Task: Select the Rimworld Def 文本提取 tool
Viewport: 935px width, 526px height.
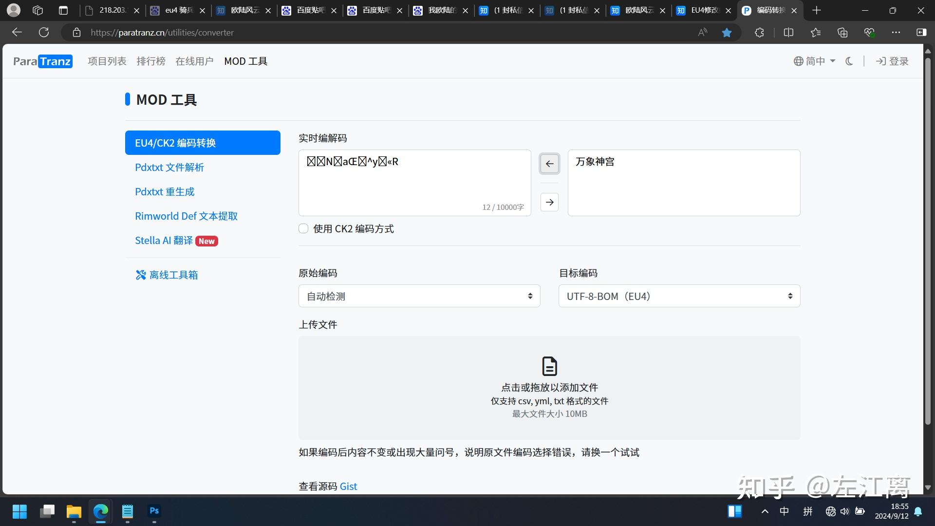Action: [x=186, y=216]
